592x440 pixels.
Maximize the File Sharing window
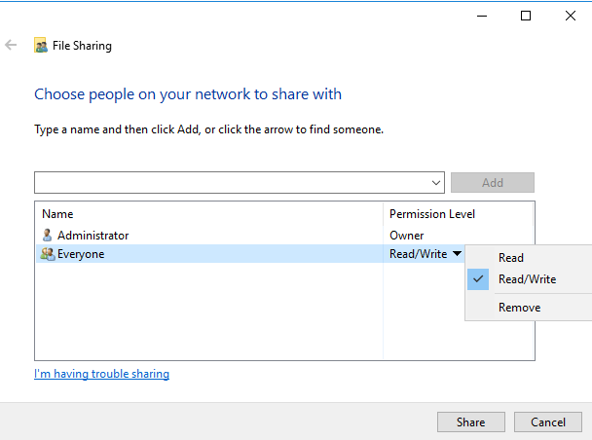tap(526, 16)
